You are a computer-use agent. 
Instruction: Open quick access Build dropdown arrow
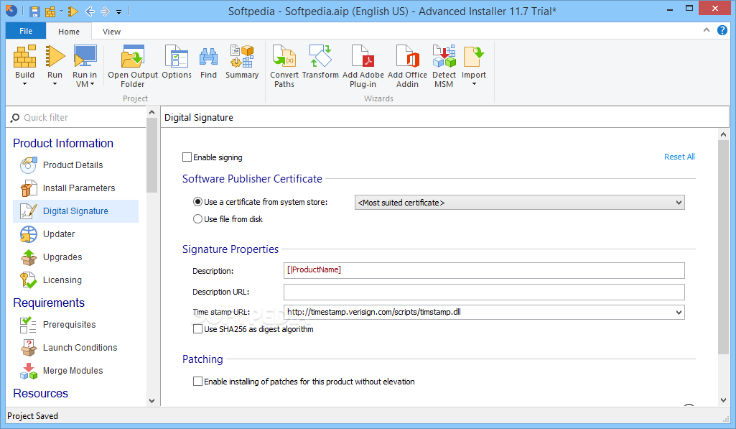pos(61,11)
